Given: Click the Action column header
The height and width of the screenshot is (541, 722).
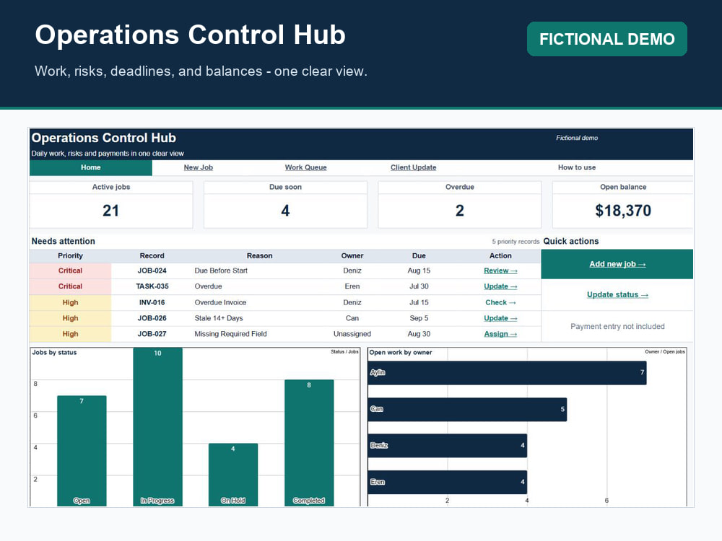Looking at the screenshot, I should 500,256.
